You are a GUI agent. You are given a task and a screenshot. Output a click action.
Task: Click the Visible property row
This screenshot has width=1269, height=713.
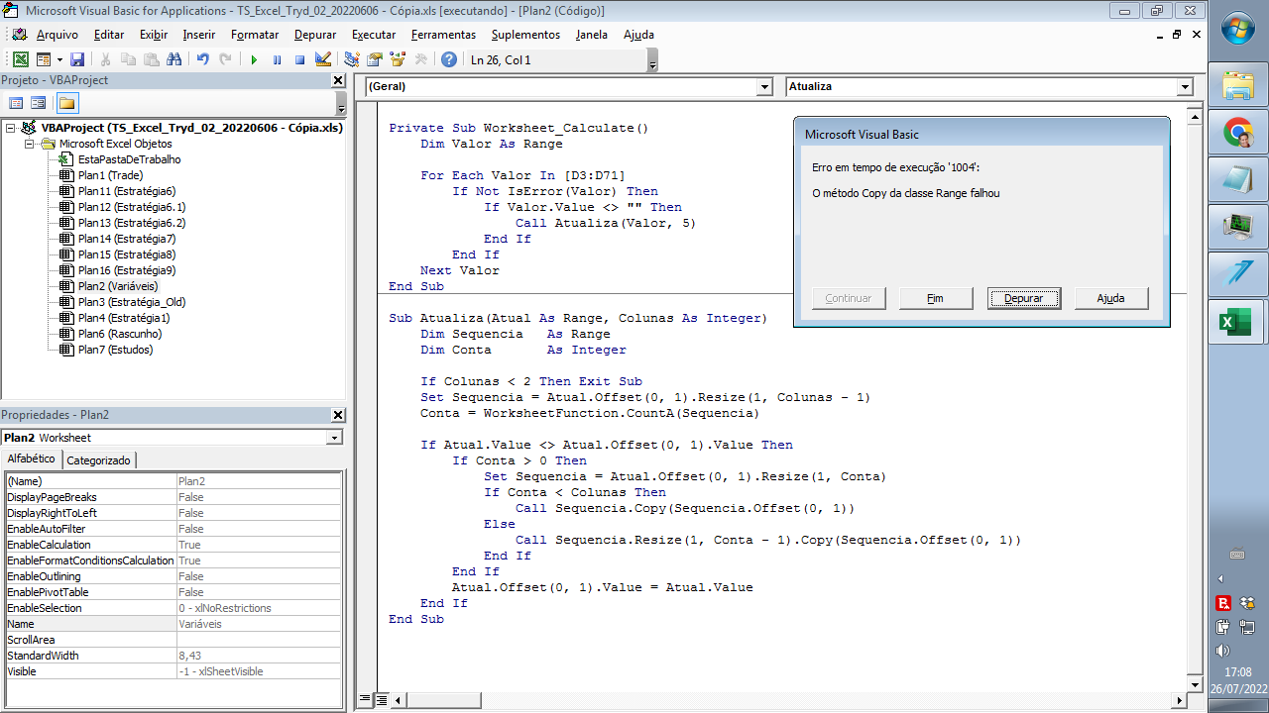(x=173, y=671)
